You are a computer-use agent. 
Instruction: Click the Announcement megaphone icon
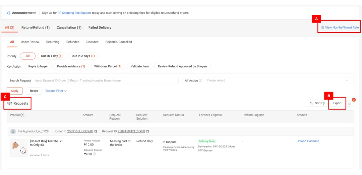pos(9,13)
